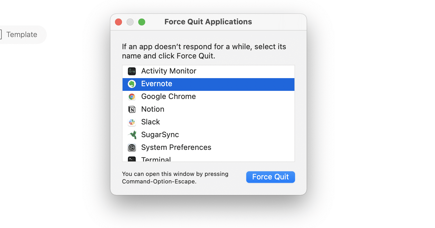The image size is (435, 228).
Task: Click the Notion app icon
Action: point(132,109)
